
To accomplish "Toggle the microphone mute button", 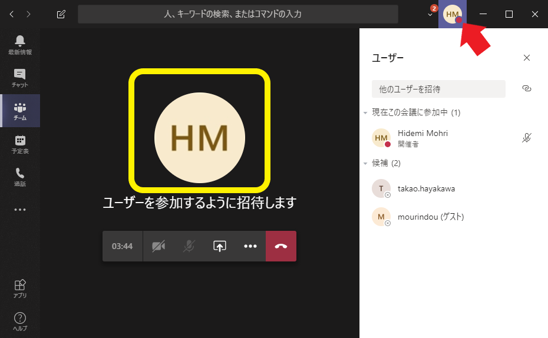I will (189, 246).
